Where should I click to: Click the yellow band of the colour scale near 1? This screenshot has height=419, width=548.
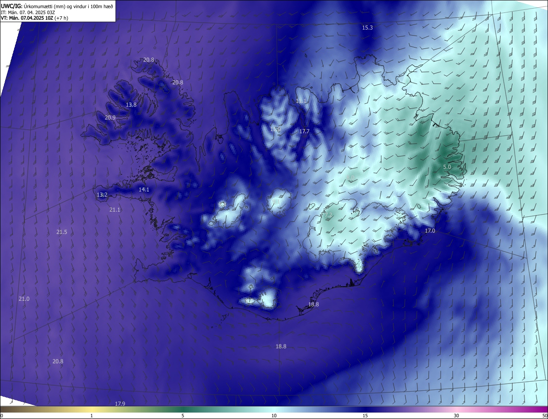(92, 409)
